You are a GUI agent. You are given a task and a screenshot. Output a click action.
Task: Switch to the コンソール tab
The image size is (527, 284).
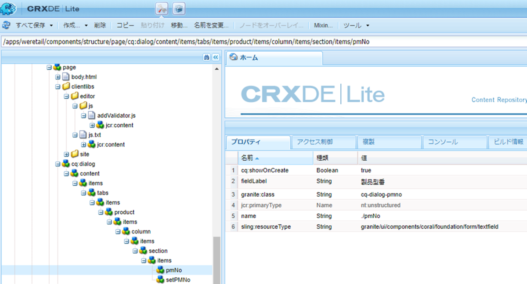coord(455,142)
